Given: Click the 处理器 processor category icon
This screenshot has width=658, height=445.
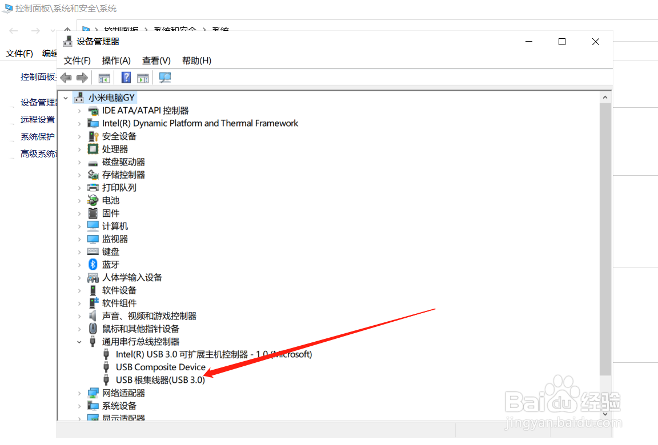Looking at the screenshot, I should pyautogui.click(x=92, y=148).
